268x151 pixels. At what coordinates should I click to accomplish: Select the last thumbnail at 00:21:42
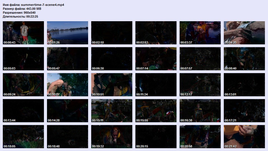click(x=244, y=136)
